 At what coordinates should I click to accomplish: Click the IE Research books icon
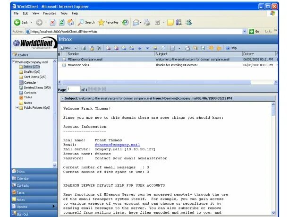point(179,22)
